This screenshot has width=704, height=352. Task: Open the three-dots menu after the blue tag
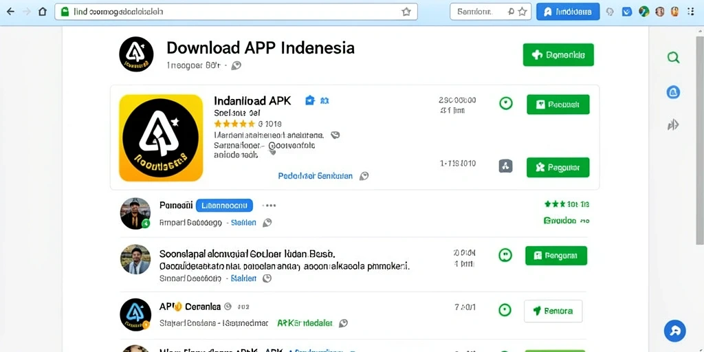pos(269,206)
